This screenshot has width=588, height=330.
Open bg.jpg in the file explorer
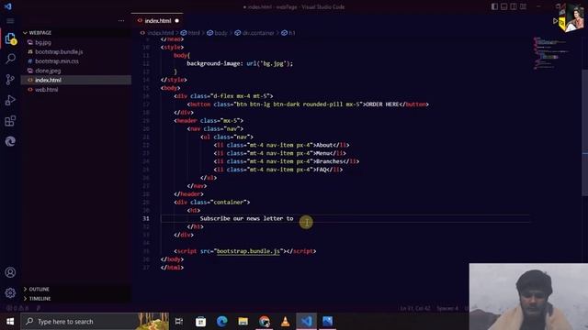point(43,42)
